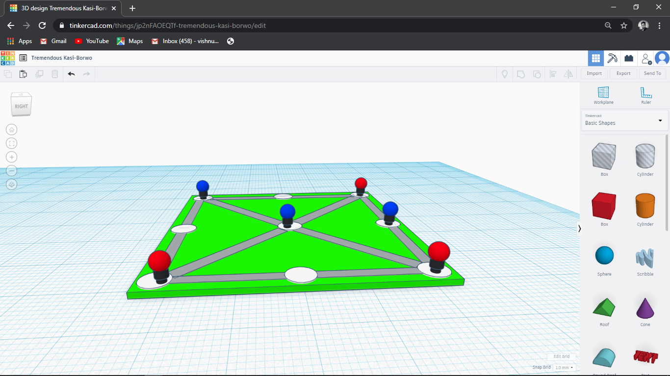The width and height of the screenshot is (670, 376).
Task: Click the Duplicate icon
Action: point(39,74)
